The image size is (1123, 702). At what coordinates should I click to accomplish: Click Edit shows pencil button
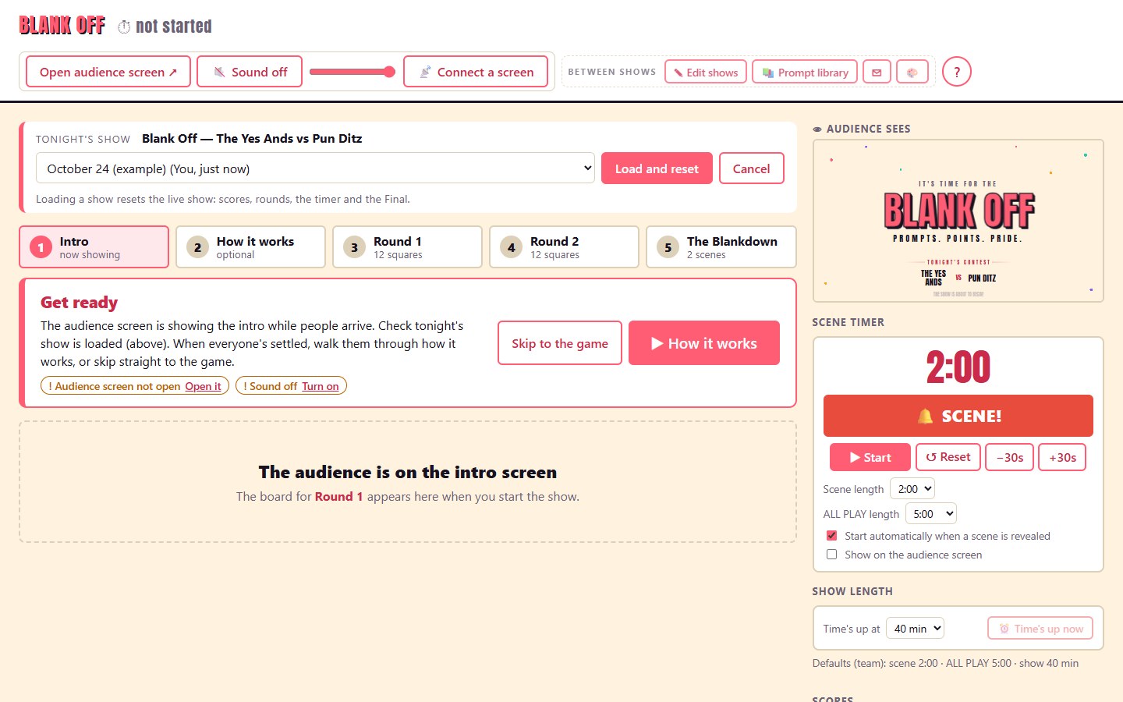706,72
